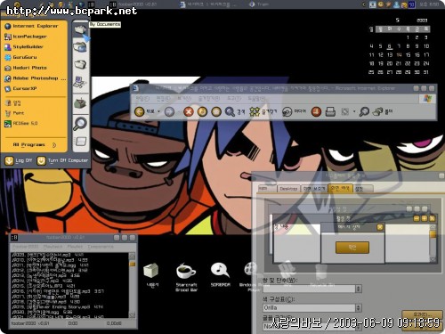Open the File menu in Internet Explorer
The width and height of the screenshot is (445, 334).
142,98
